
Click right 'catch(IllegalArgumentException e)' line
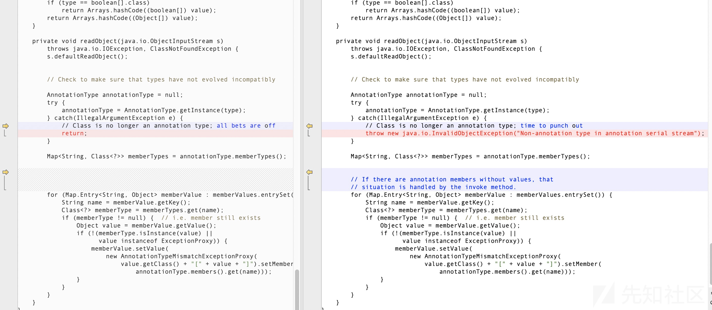[x=419, y=118]
